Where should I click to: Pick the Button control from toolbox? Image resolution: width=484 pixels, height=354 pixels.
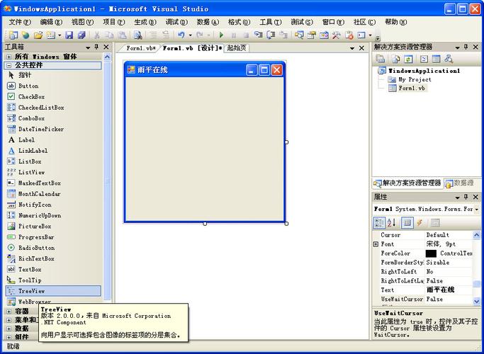(x=28, y=86)
